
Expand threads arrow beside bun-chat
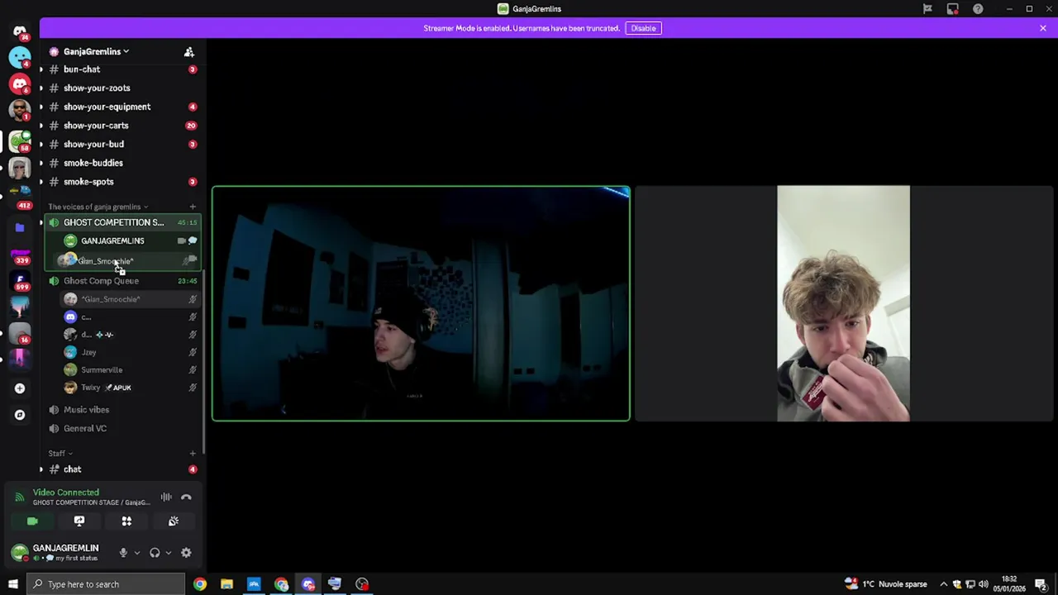click(41, 69)
